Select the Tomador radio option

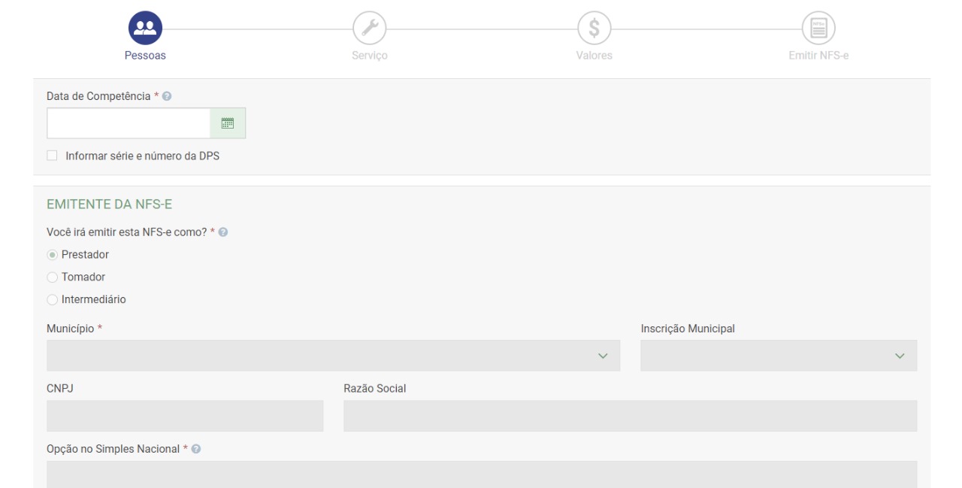tap(52, 277)
